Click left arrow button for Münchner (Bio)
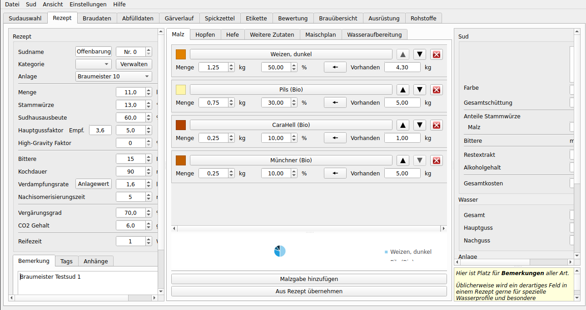586x310 pixels. [x=335, y=174]
